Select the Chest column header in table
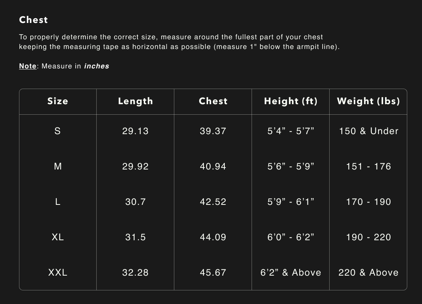The image size is (422, 304). (213, 101)
